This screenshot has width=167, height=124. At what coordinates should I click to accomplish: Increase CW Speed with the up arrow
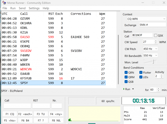pyautogui.click(x=156, y=41)
